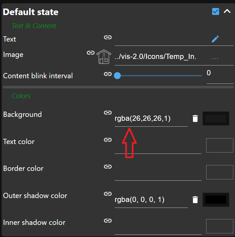The image size is (235, 237).
Task: Open the Background color swatch picker
Action: click(216, 119)
